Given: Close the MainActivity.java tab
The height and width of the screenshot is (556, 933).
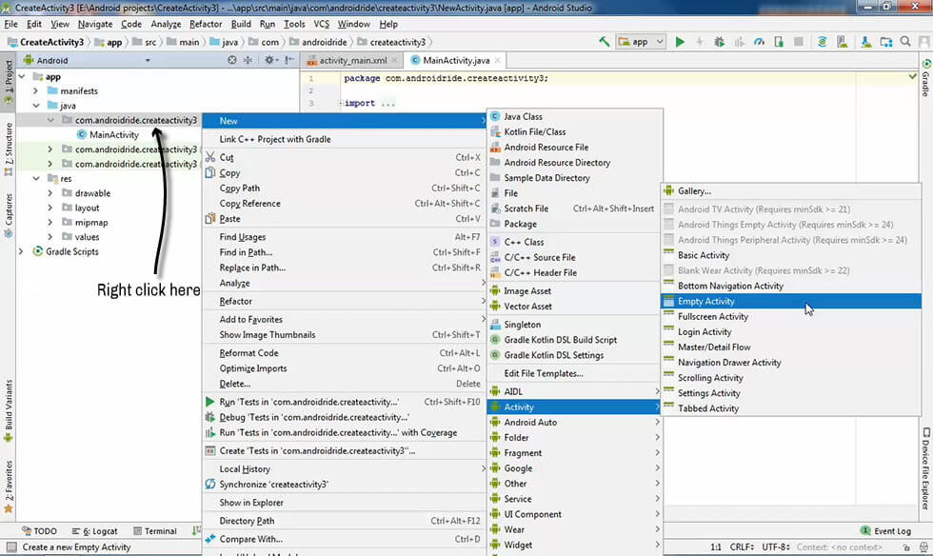Looking at the screenshot, I should click(x=497, y=60).
